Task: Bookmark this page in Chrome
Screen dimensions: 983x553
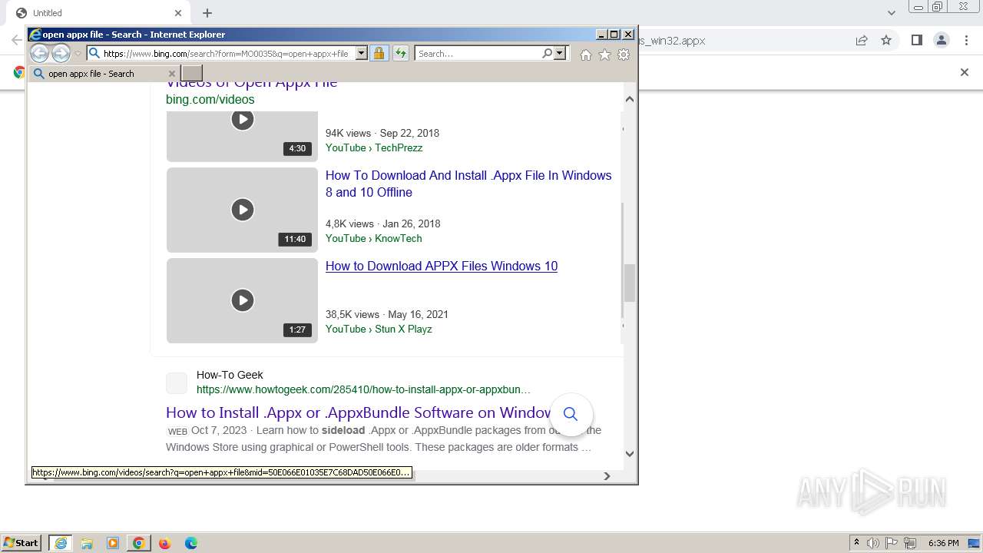Action: click(x=886, y=40)
